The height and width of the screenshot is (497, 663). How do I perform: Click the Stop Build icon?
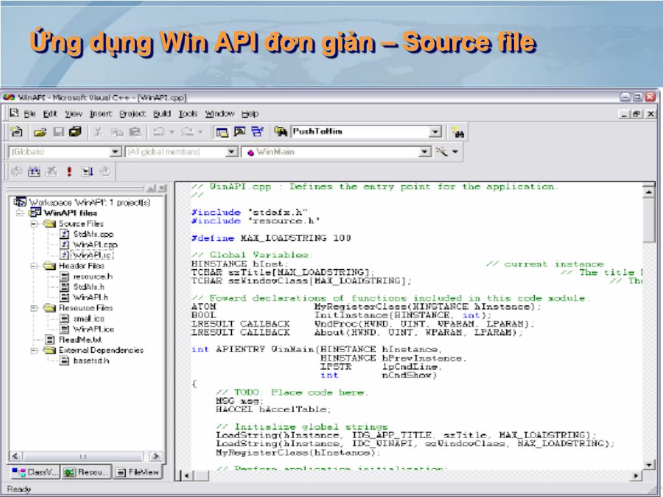52,171
